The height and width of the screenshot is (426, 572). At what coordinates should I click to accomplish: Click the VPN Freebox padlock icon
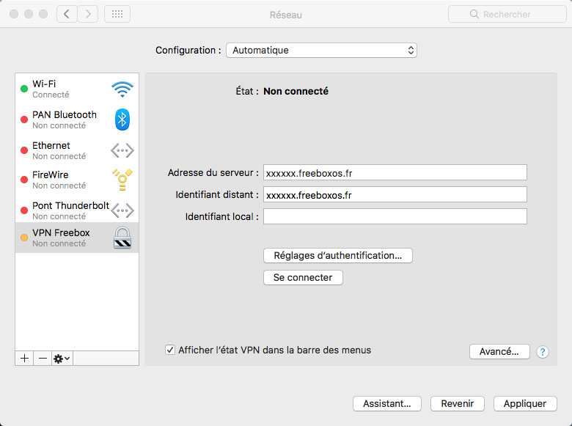point(122,238)
